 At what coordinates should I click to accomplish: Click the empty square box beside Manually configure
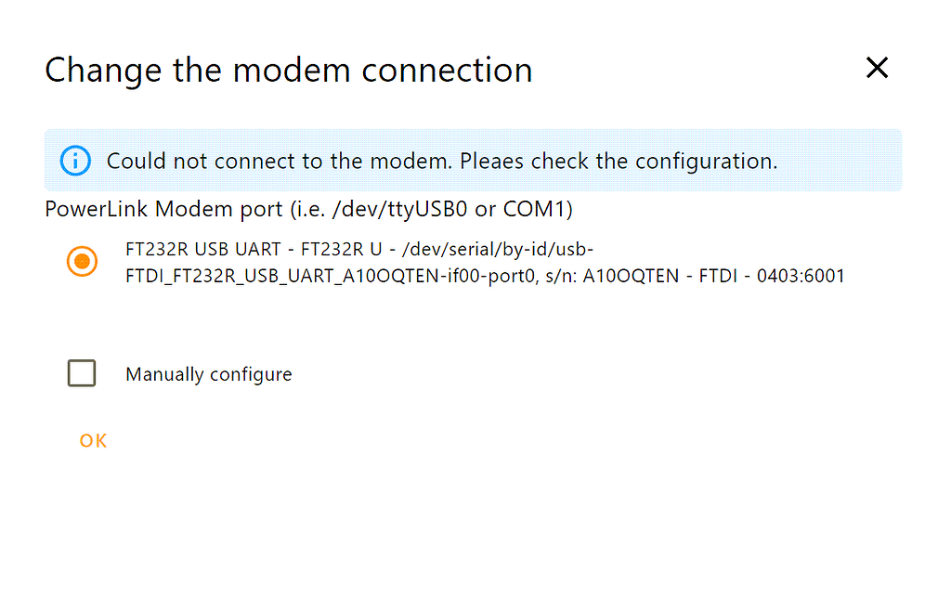click(82, 373)
